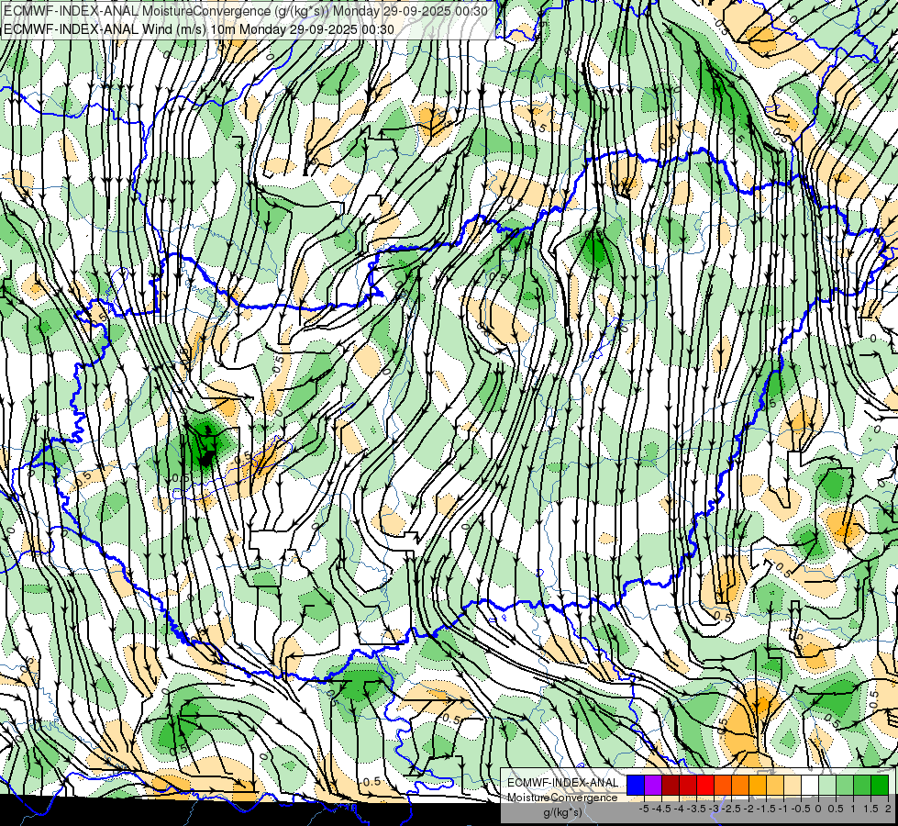Choose the green swatch between 1 and 1.5
Screen dimensions: 898x826
point(862,786)
